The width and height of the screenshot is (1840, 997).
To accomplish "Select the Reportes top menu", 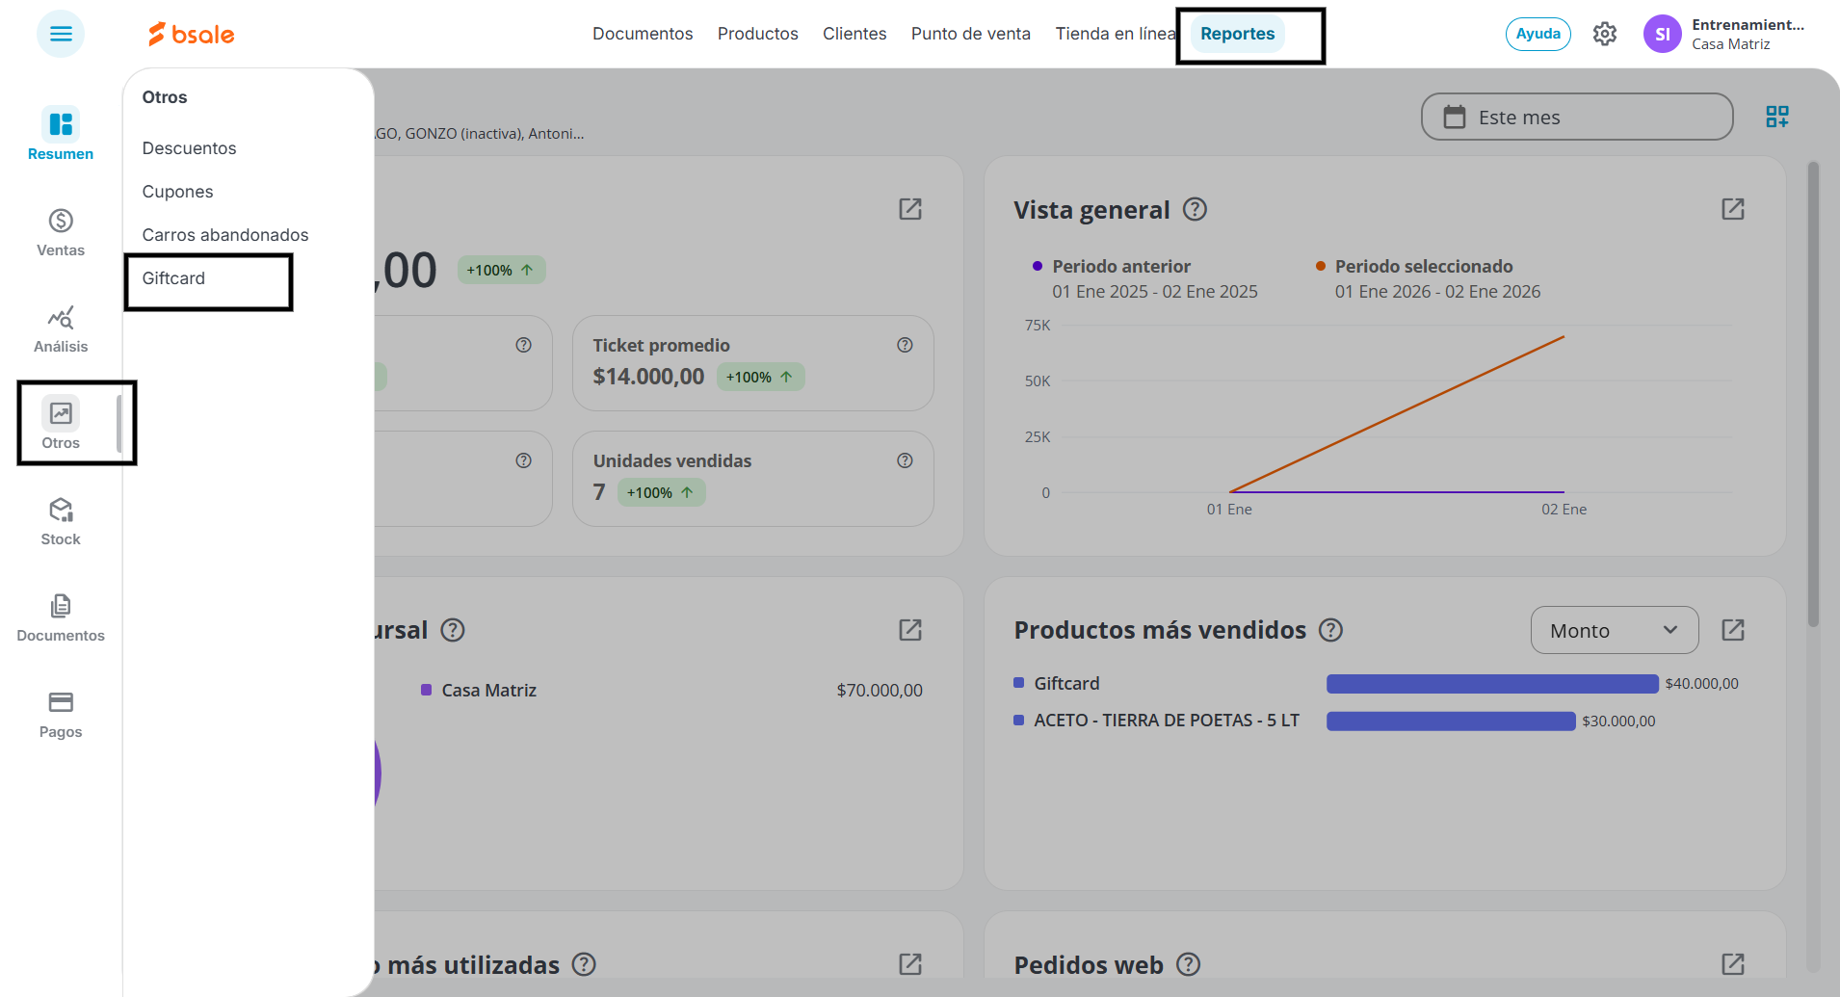I will point(1238,34).
